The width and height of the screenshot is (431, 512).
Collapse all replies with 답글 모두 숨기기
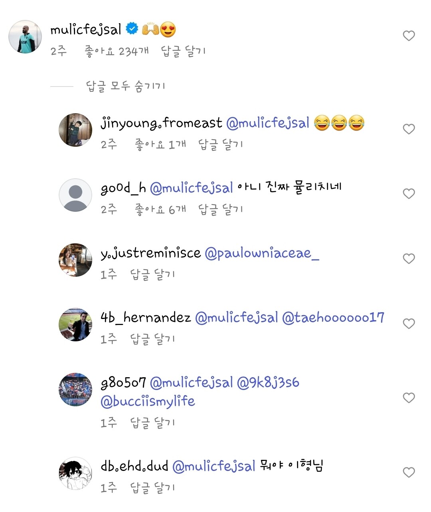[x=125, y=86]
